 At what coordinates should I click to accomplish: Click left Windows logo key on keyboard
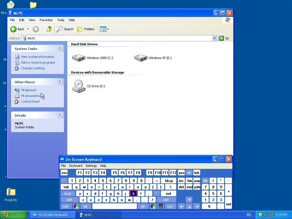tap(76, 206)
